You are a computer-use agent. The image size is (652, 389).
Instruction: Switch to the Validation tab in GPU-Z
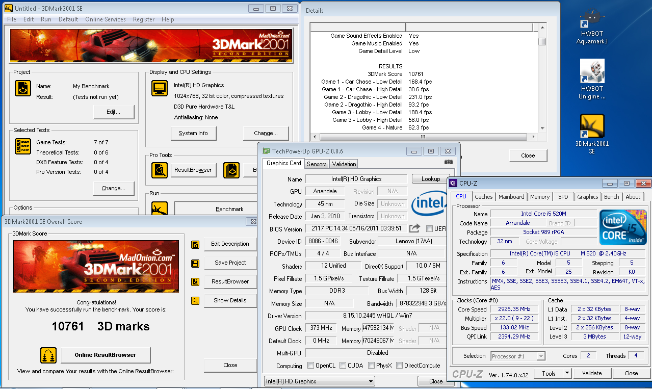(344, 164)
